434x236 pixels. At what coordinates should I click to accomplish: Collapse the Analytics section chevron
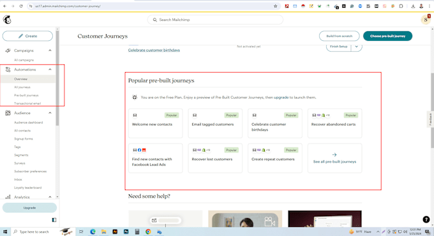pyautogui.click(x=50, y=197)
